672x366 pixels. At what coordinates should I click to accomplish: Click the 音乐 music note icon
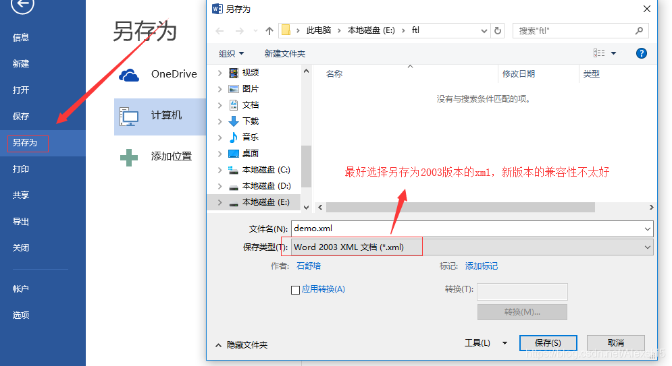pos(234,138)
